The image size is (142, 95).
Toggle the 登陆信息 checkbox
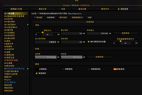point(119,9)
